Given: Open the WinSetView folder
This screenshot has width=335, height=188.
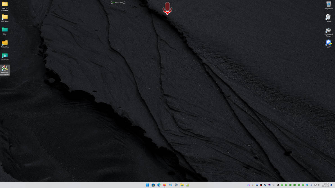Looking at the screenshot, I should coord(5,43).
